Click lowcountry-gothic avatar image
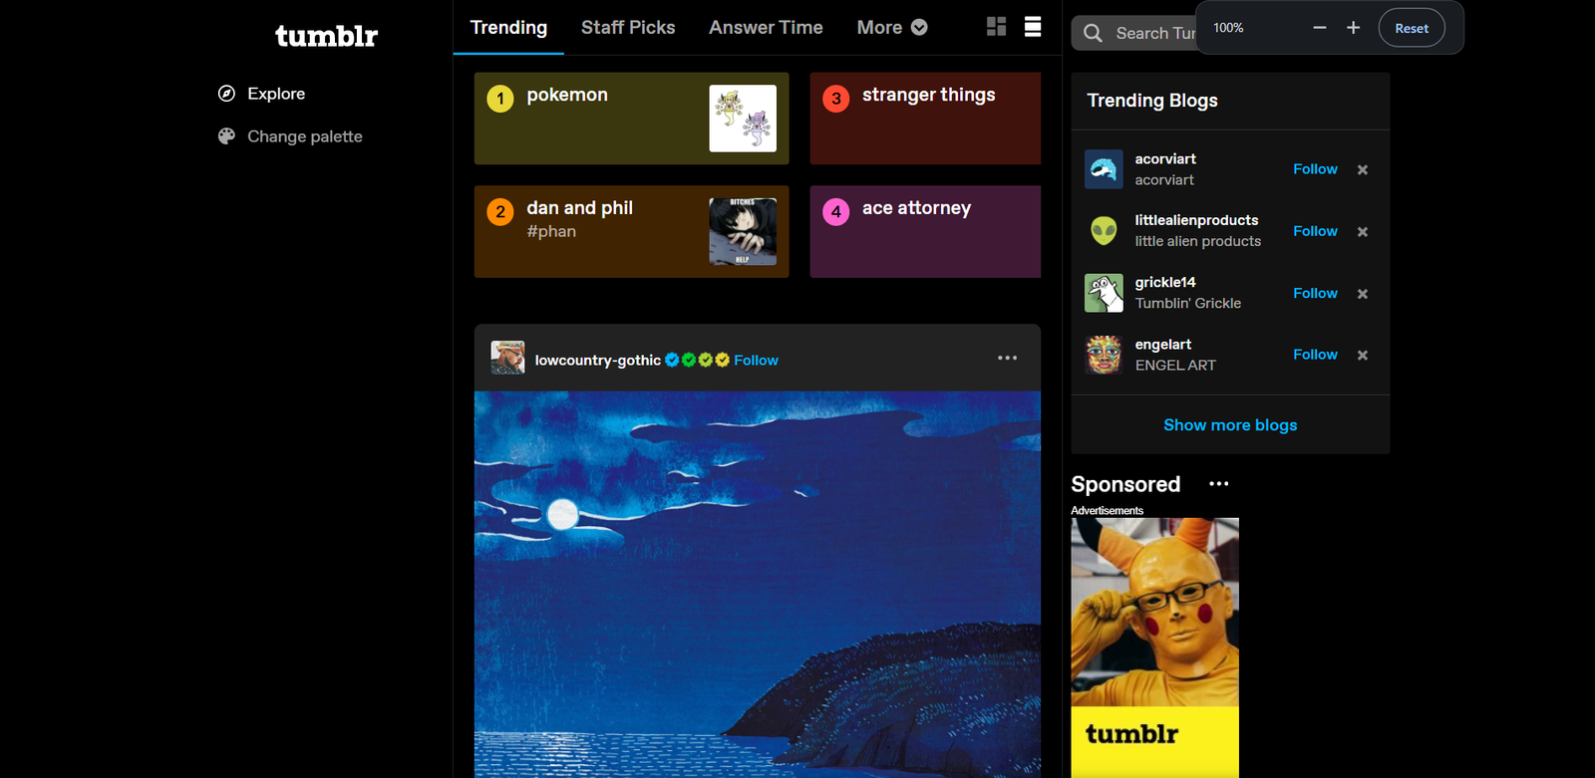This screenshot has height=778, width=1595. click(507, 358)
